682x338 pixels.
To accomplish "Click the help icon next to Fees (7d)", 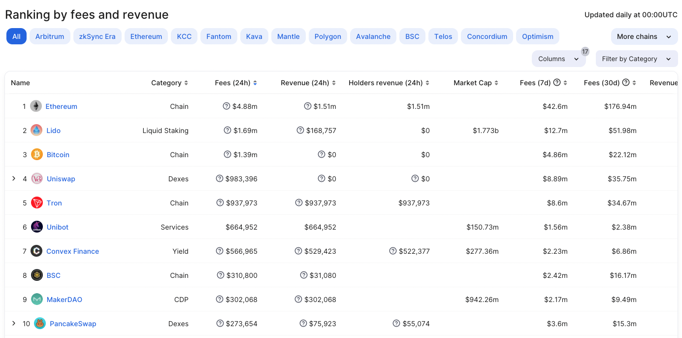I will [557, 83].
